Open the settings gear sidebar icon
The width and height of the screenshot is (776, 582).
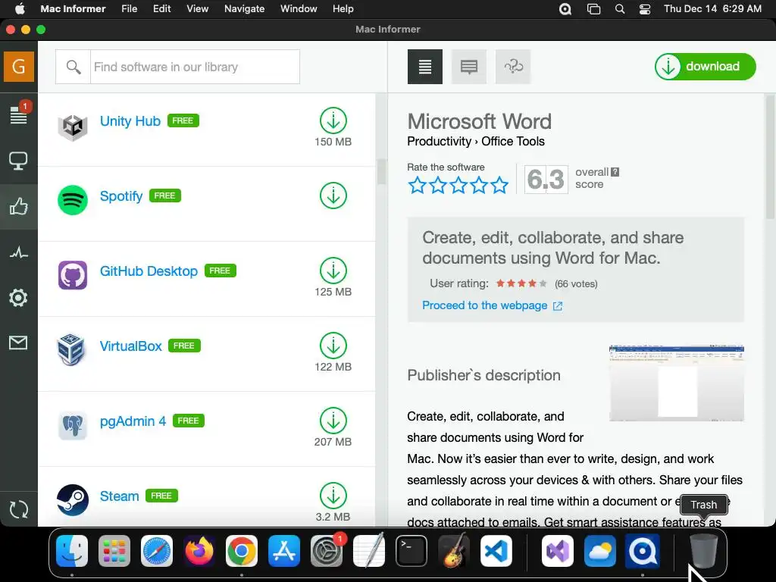[18, 297]
